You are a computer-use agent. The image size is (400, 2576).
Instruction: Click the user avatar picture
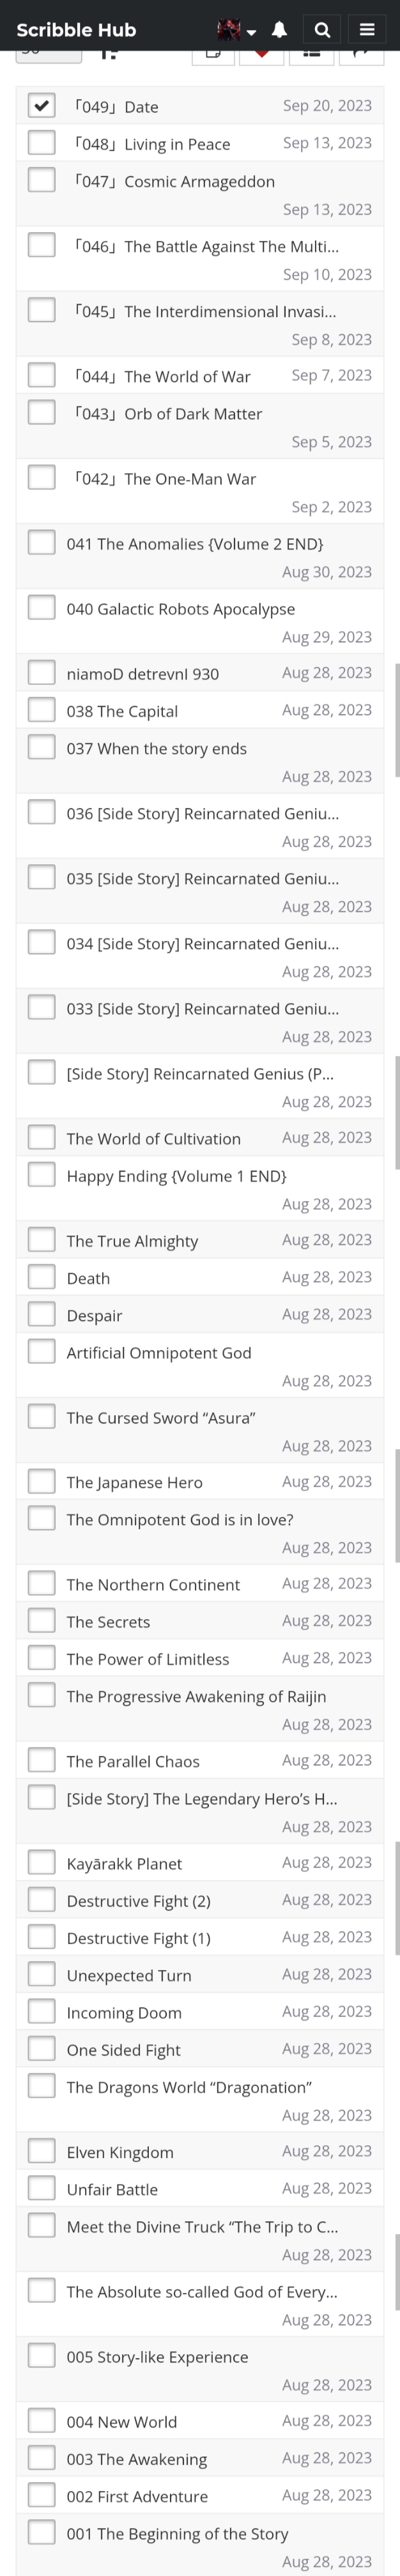pyautogui.click(x=229, y=30)
